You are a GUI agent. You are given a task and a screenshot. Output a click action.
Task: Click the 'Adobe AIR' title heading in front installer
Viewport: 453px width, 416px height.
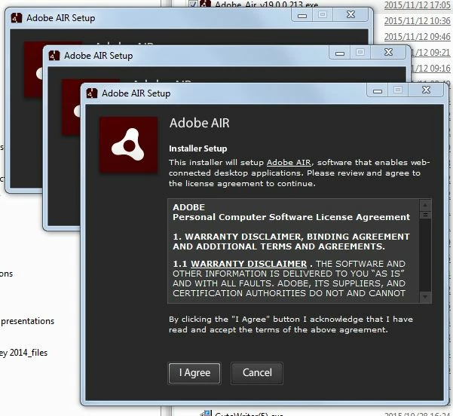(199, 123)
